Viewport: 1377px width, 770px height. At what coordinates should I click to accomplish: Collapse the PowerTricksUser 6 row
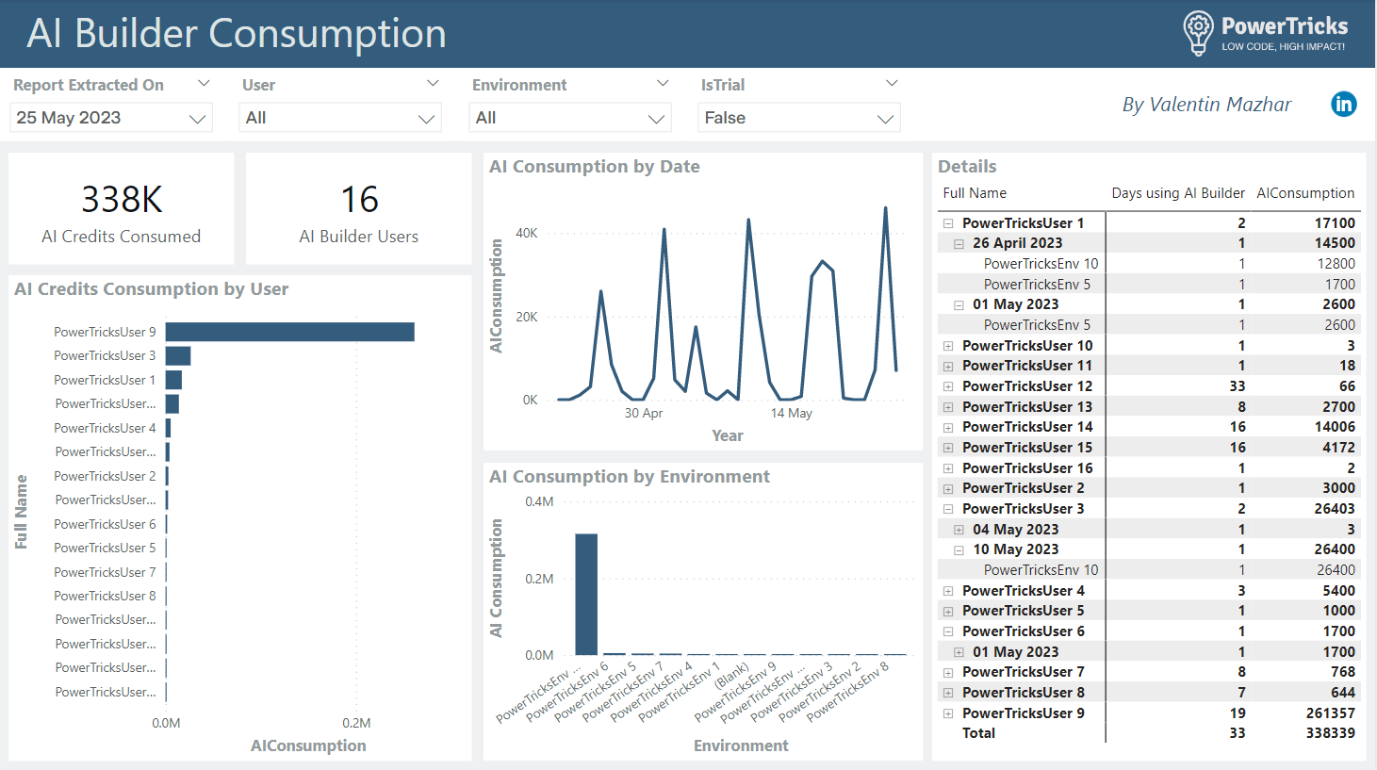[948, 631]
